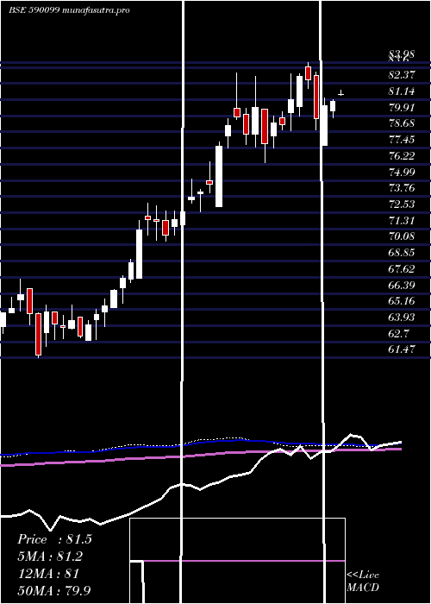Click the <<Live MACD label
This screenshot has height=604, width=431.
pyautogui.click(x=363, y=582)
